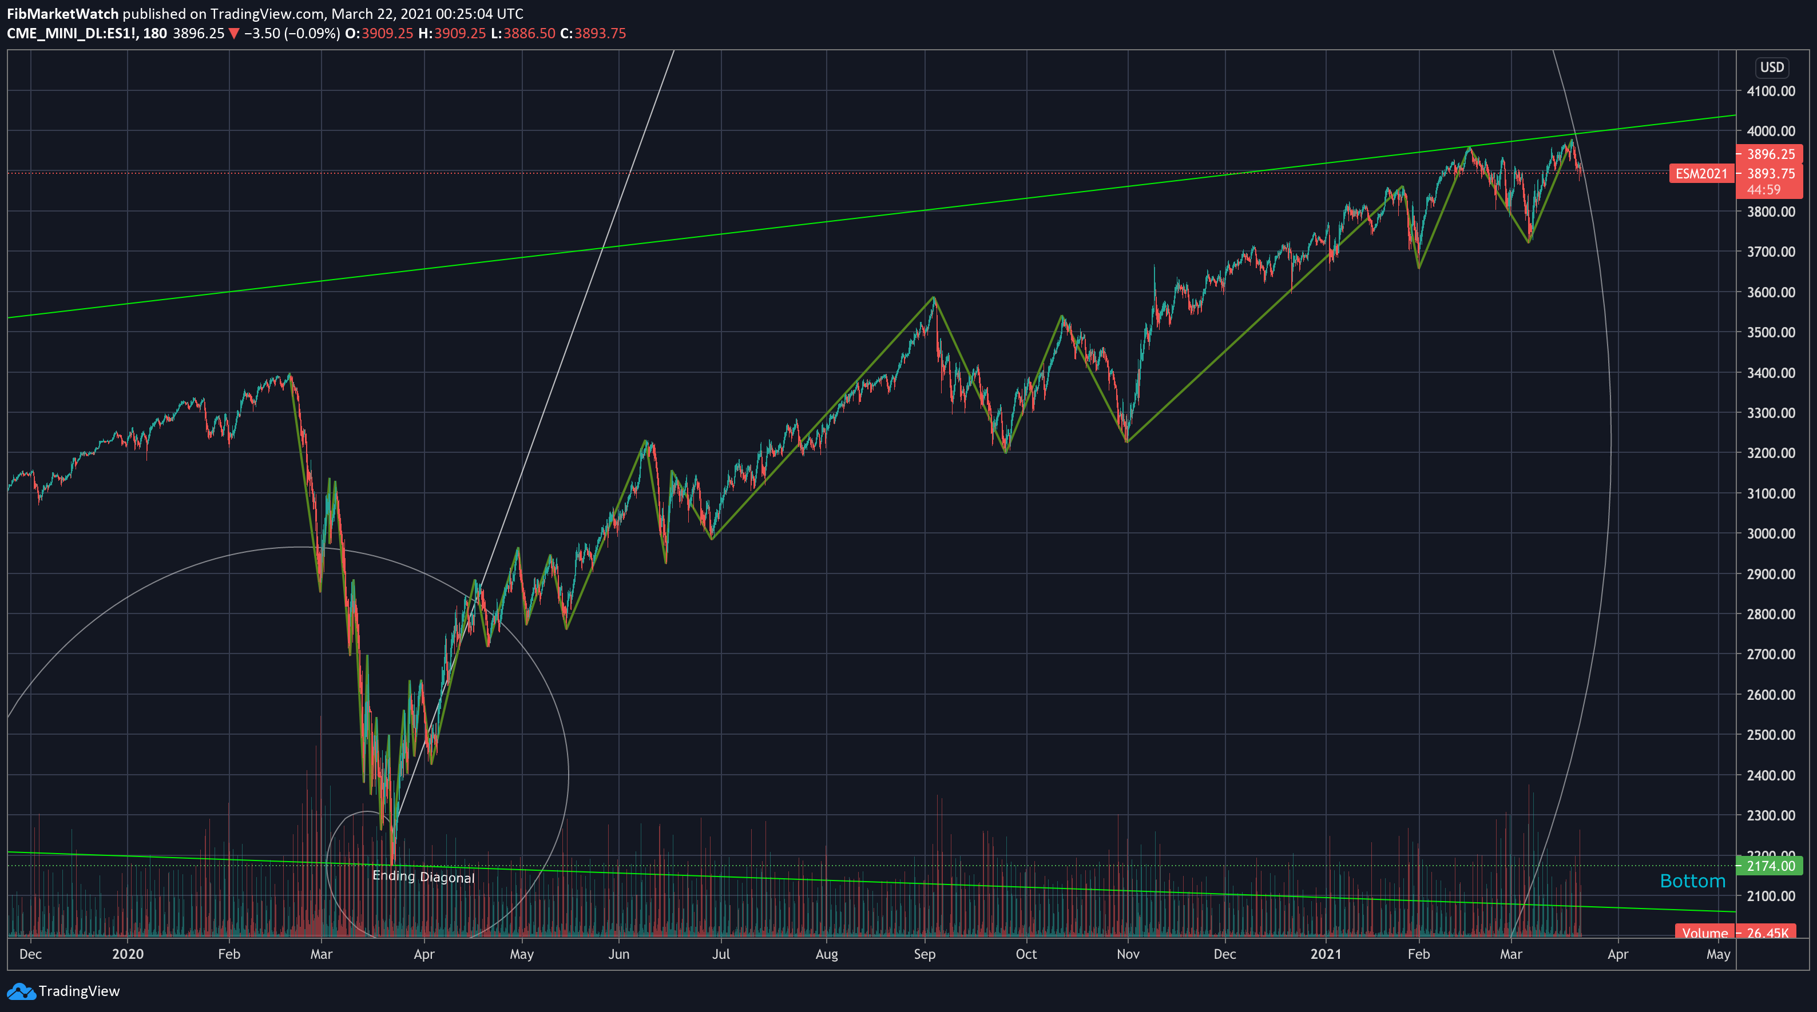This screenshot has width=1817, height=1012.
Task: Click the low price value L:3886.50
Action: 523,33
